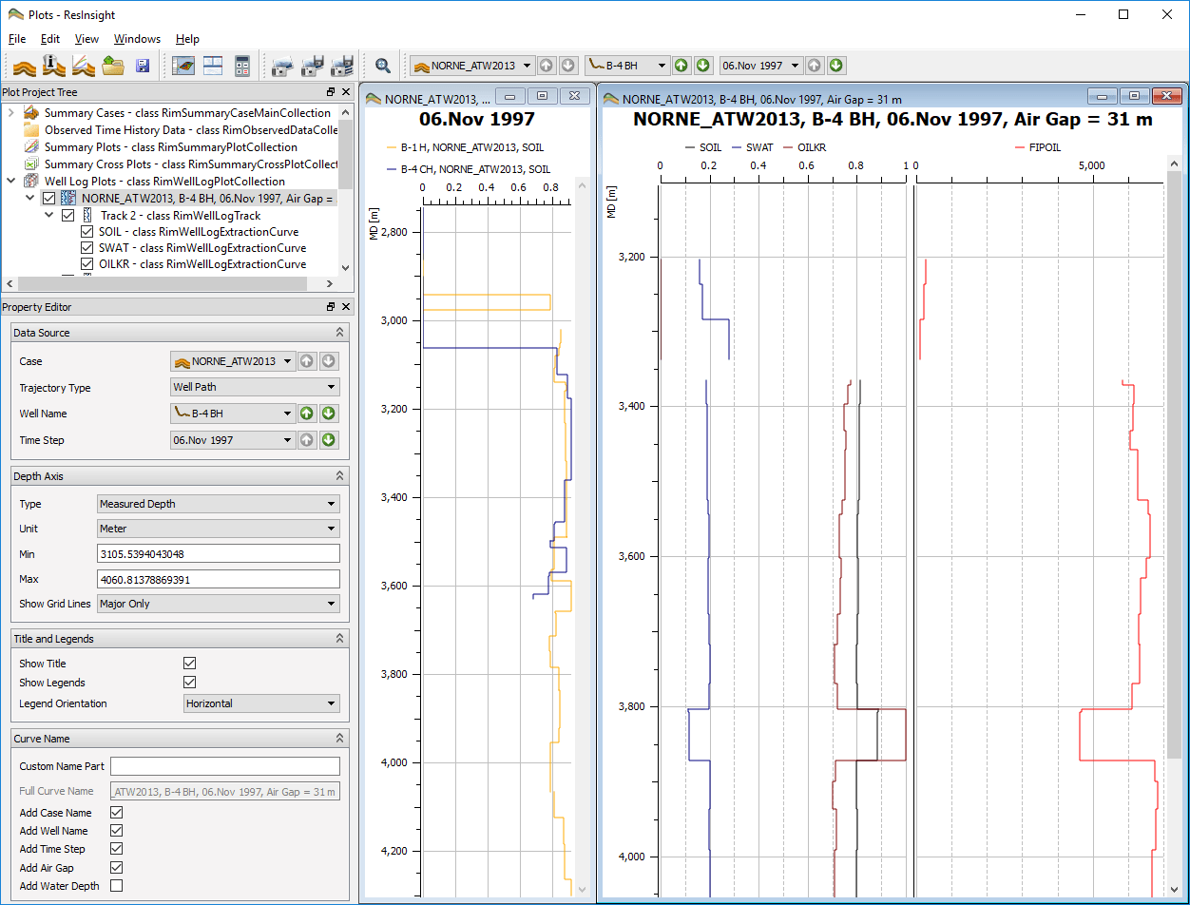Click the Depth Axis Min input field
1190x905 pixels.
click(x=219, y=554)
